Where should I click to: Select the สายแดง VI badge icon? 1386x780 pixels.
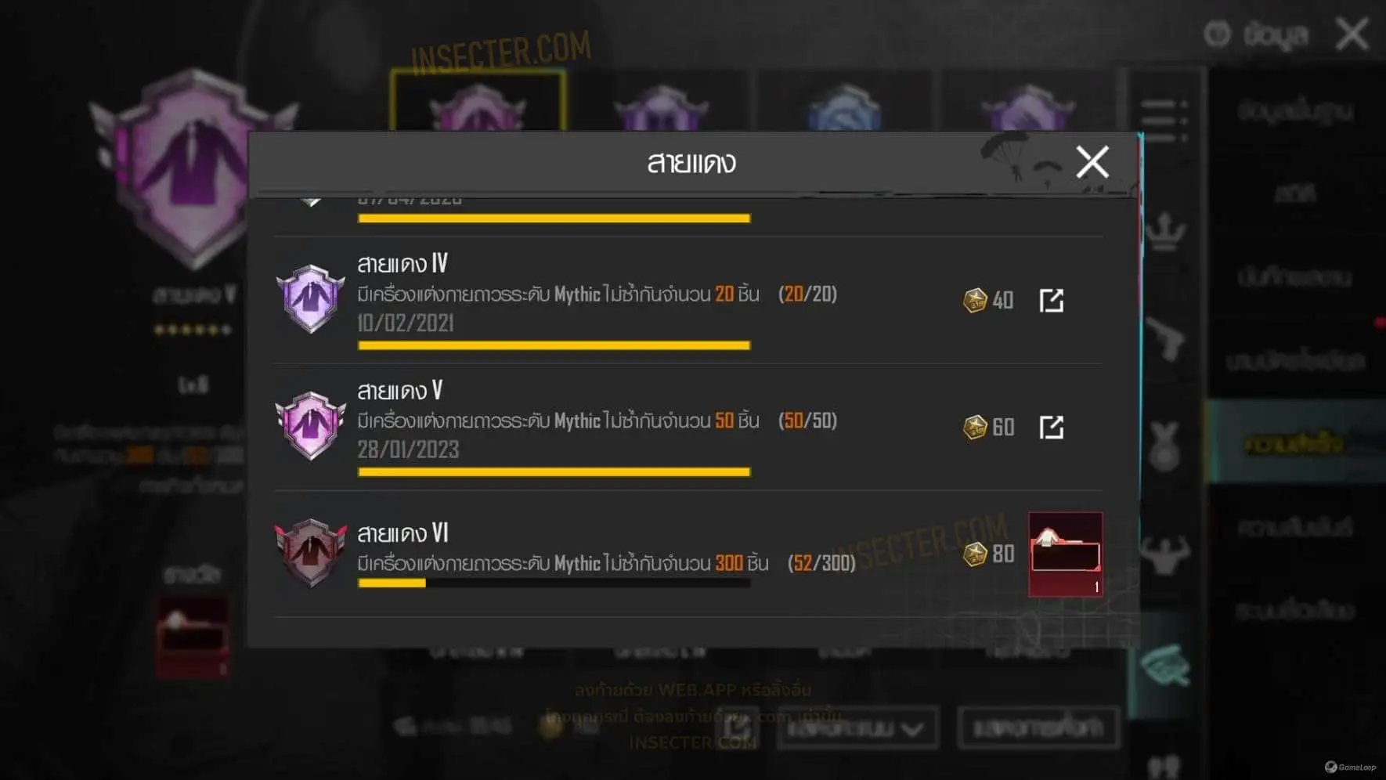pyautogui.click(x=311, y=552)
